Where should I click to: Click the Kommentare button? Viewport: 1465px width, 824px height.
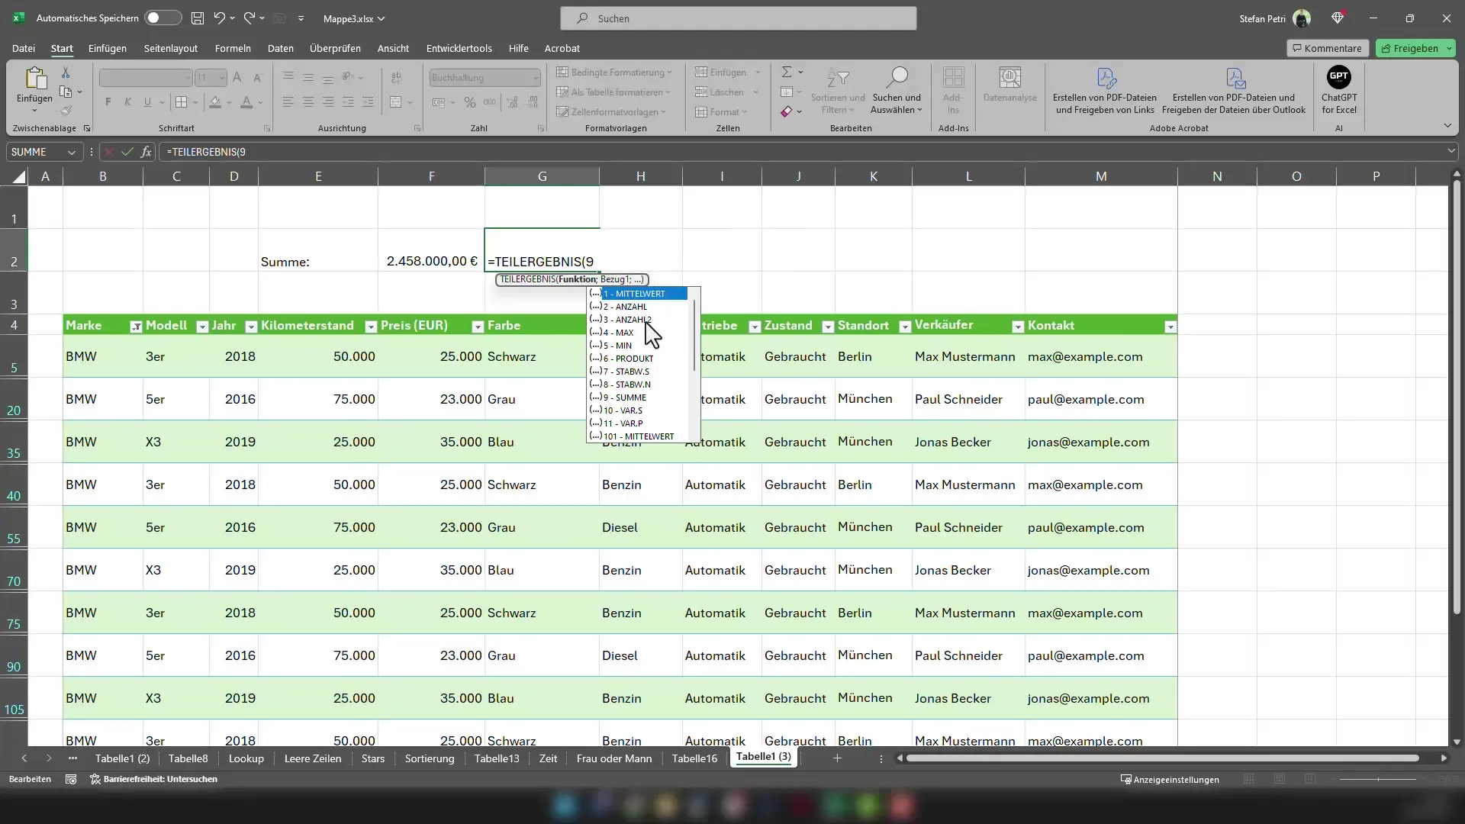point(1326,47)
